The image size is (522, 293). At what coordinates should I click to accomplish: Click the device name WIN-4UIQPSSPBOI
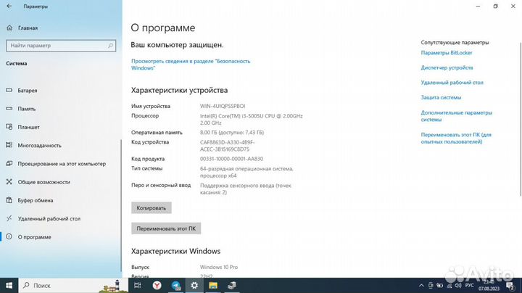tap(223, 106)
